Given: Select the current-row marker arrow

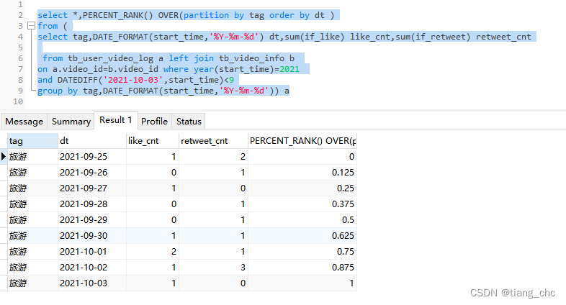Looking at the screenshot, I should pyautogui.click(x=4, y=157).
